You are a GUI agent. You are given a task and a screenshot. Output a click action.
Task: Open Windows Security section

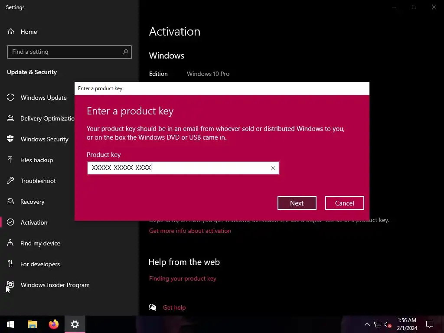coord(45,139)
